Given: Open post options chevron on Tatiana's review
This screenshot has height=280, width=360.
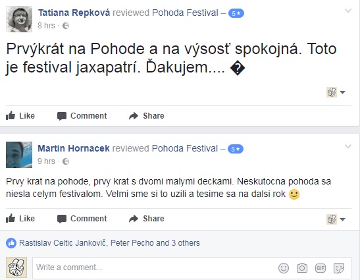Looking at the screenshot, I should (x=348, y=11).
